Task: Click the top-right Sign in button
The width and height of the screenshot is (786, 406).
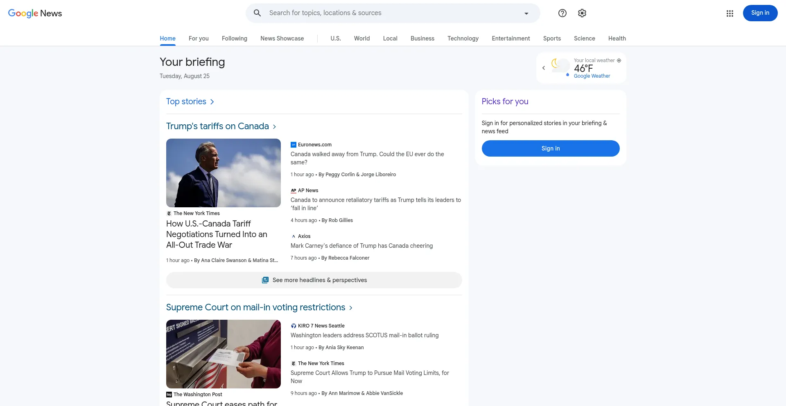Action: click(x=760, y=13)
